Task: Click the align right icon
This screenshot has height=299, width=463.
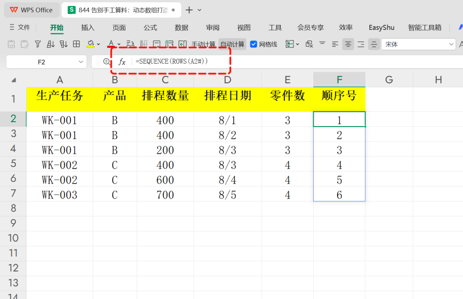Action: (361, 44)
